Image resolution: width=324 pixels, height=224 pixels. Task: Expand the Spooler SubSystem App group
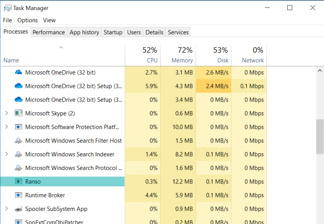pyautogui.click(x=6, y=209)
